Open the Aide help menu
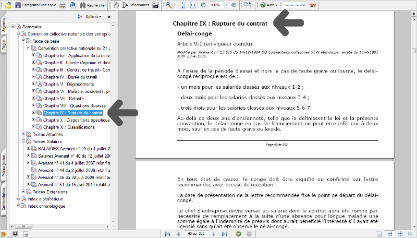The image size is (417, 238). [x=268, y=5]
